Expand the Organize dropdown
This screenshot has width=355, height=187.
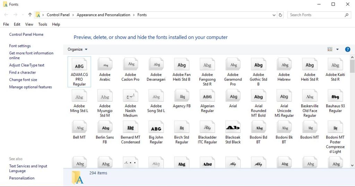(78, 49)
